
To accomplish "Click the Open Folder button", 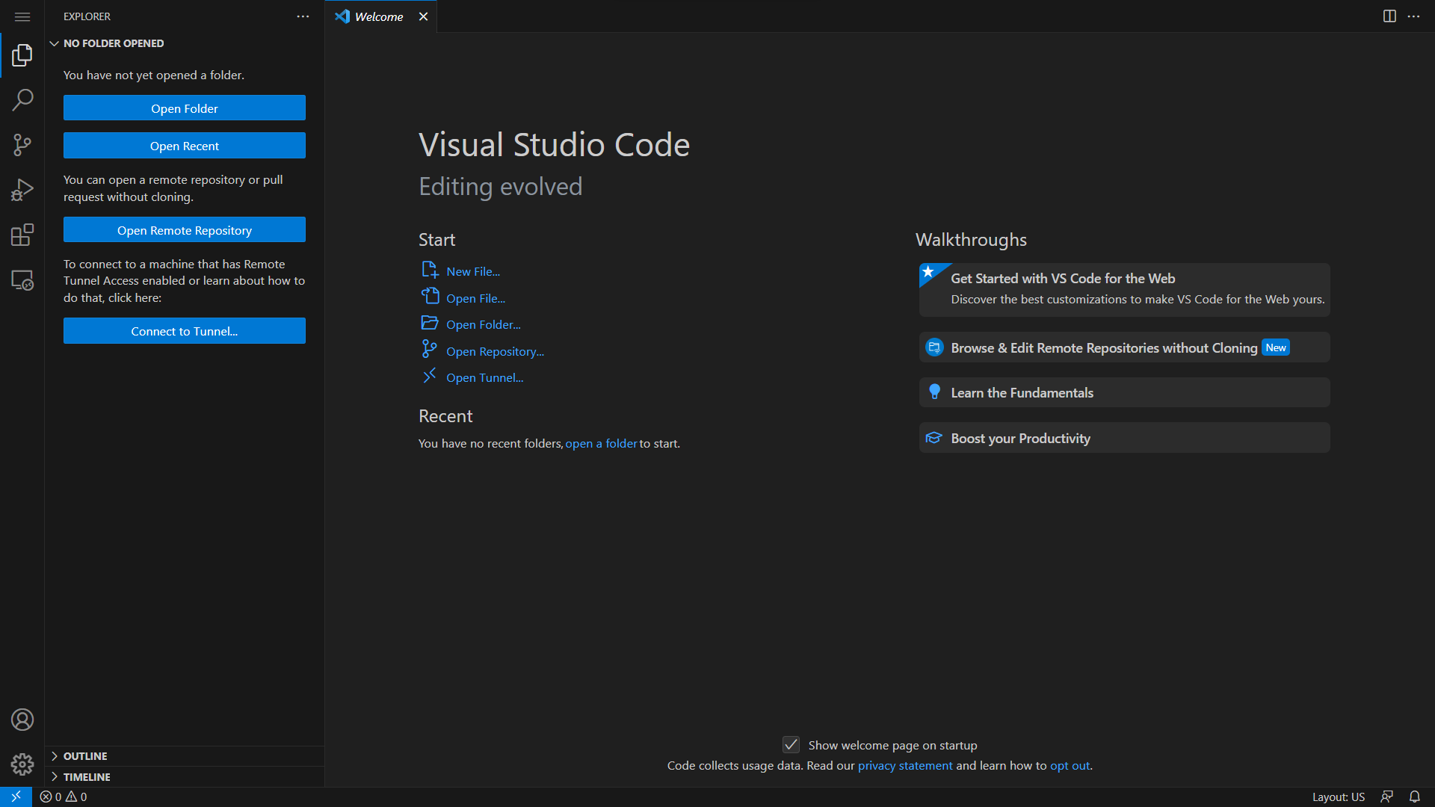I will [x=185, y=108].
